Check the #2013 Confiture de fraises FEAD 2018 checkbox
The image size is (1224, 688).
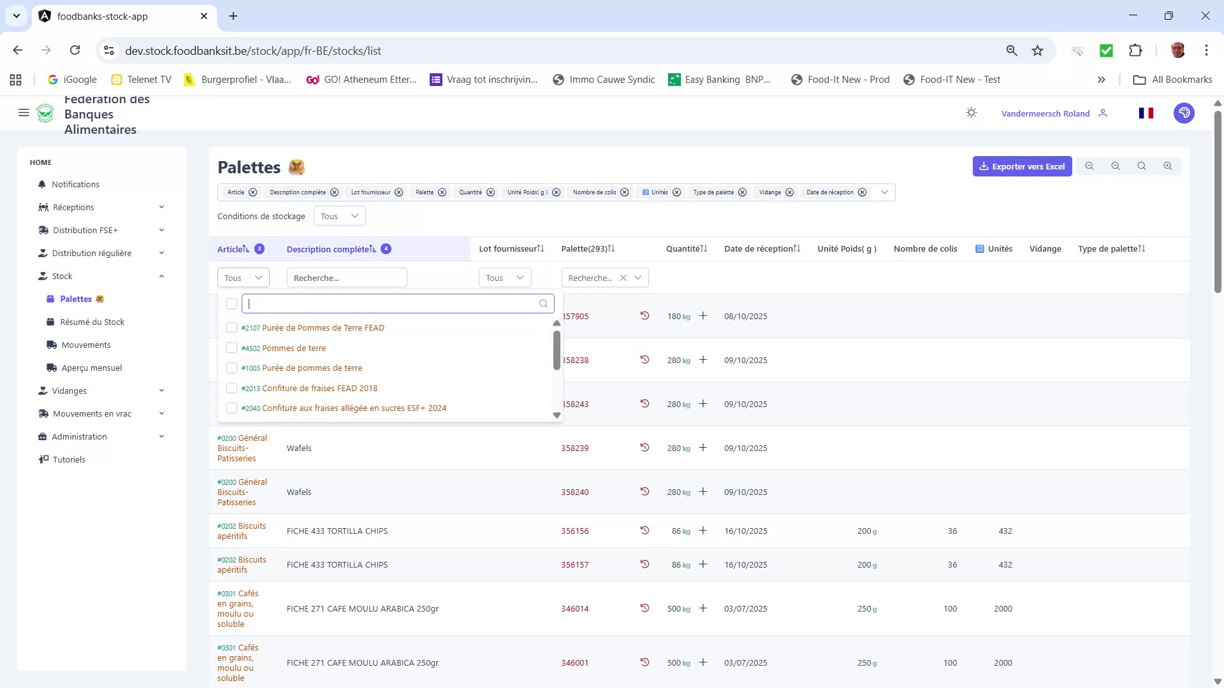(x=231, y=388)
